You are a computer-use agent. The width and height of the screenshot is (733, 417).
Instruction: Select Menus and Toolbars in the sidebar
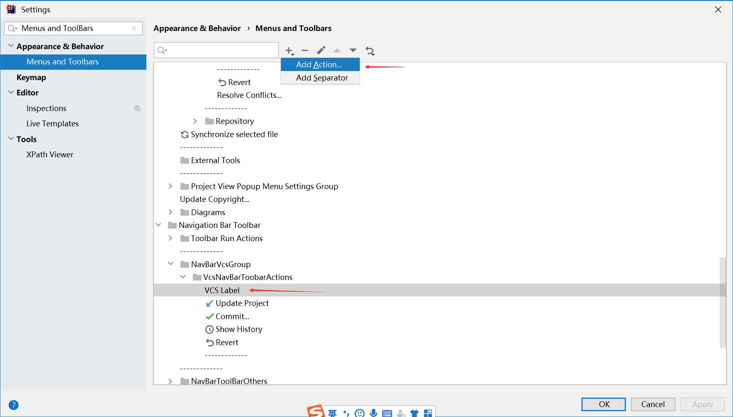[73, 62]
